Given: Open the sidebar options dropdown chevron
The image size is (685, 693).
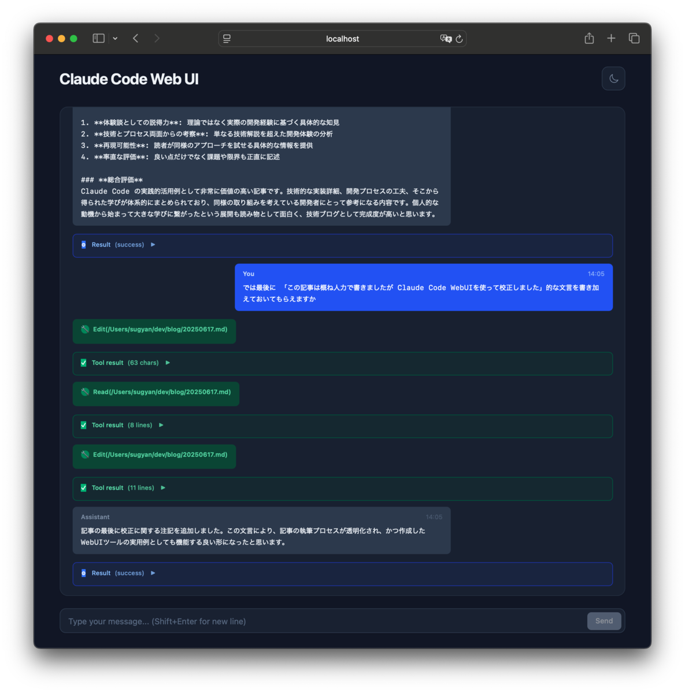Looking at the screenshot, I should [115, 38].
